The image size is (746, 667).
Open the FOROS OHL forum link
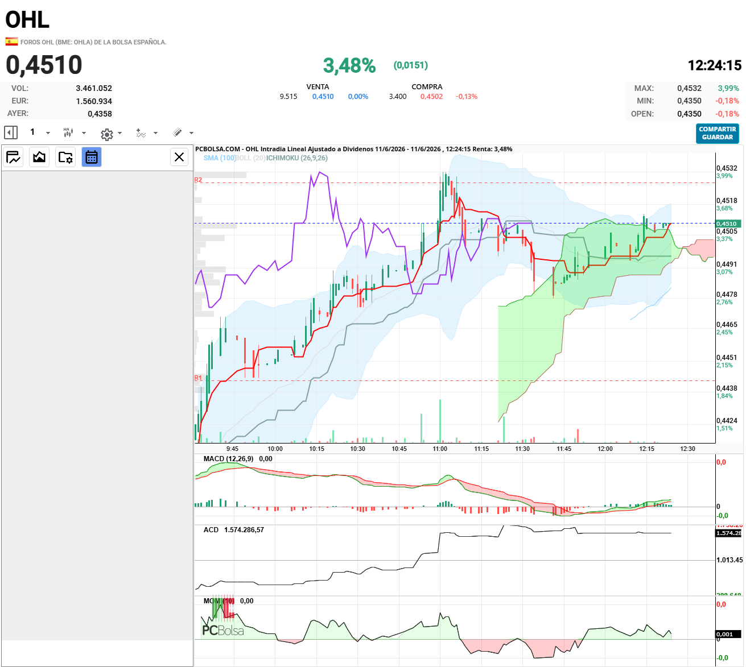point(93,42)
